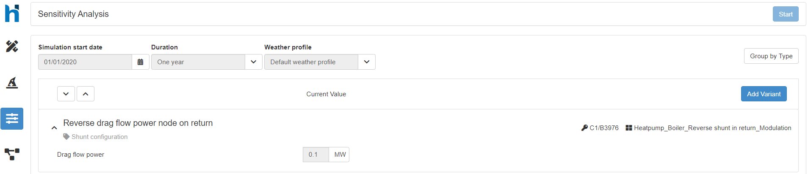The height and width of the screenshot is (174, 808).
Task: Toggle Group by Type
Action: [771, 56]
